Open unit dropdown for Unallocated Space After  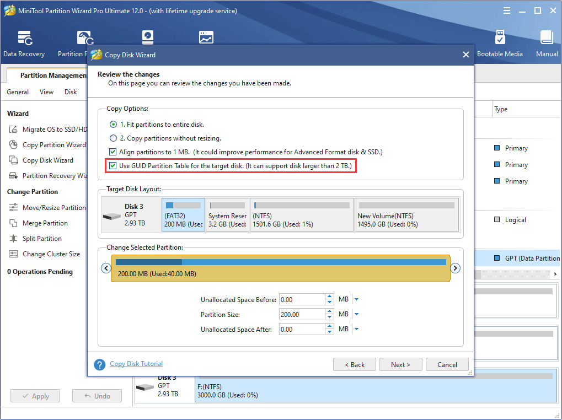pyautogui.click(x=356, y=329)
